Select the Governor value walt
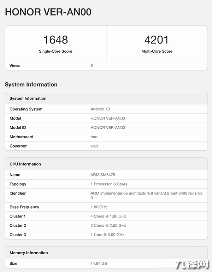This screenshot has width=212, height=272. pyautogui.click(x=94, y=146)
